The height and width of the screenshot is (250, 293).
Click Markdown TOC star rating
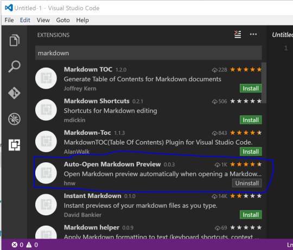click(x=246, y=70)
